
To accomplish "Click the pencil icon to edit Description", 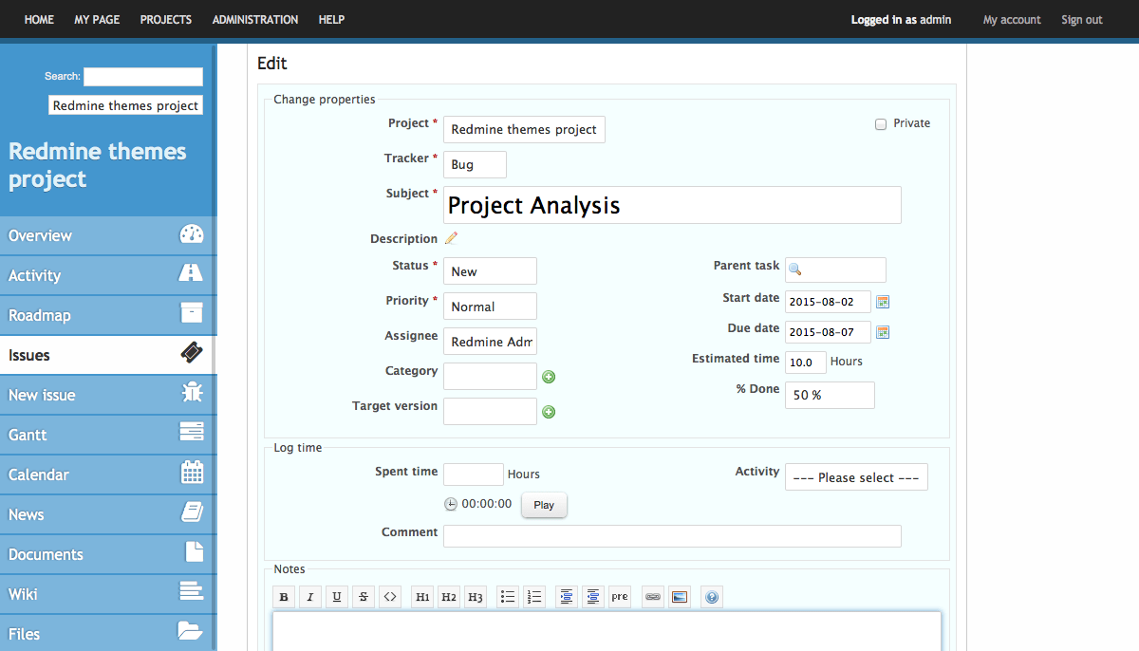I will click(451, 238).
